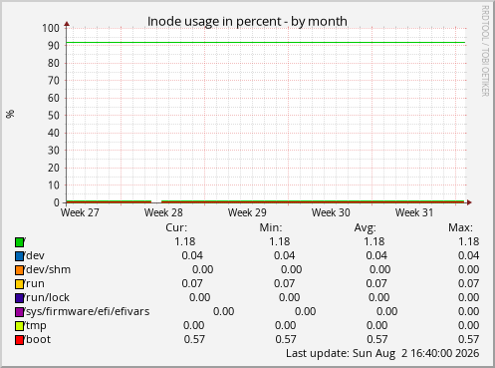The width and height of the screenshot is (495, 368).
Task: Click the graph title 'Inode usage in percent - by month'
Action: (x=247, y=22)
